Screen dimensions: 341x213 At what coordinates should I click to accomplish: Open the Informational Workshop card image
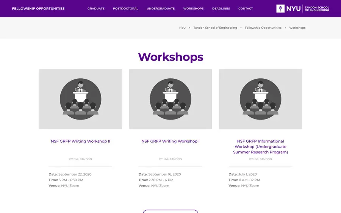[x=261, y=99]
